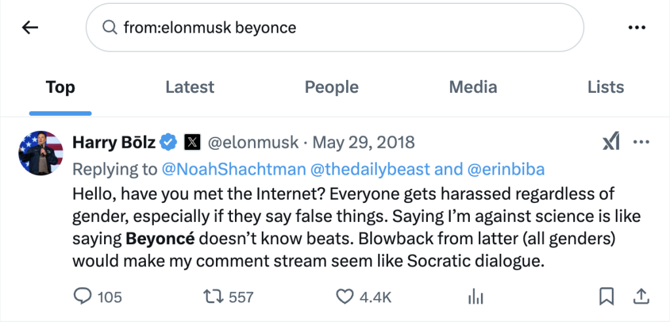Open the search settings three-dot menu

[637, 27]
